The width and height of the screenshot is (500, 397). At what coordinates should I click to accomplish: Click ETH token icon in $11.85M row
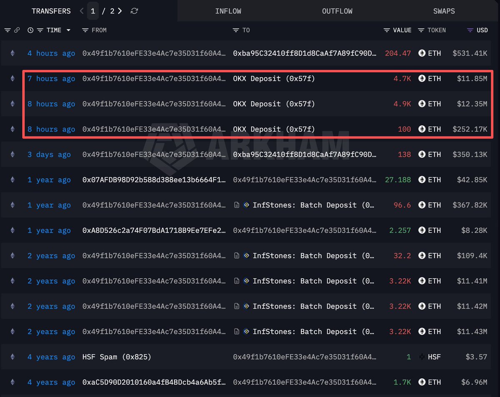[x=422, y=79]
